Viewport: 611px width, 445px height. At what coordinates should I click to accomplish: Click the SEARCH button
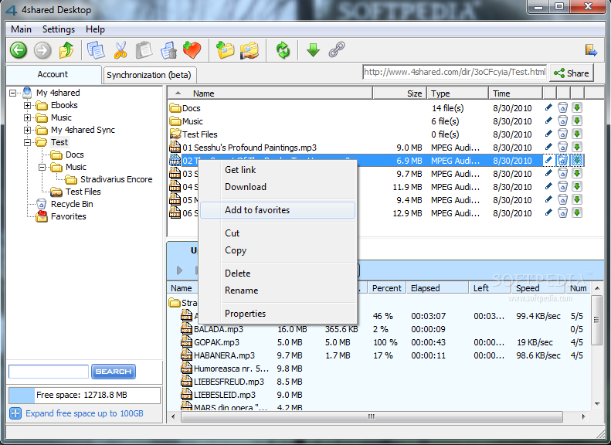[114, 372]
